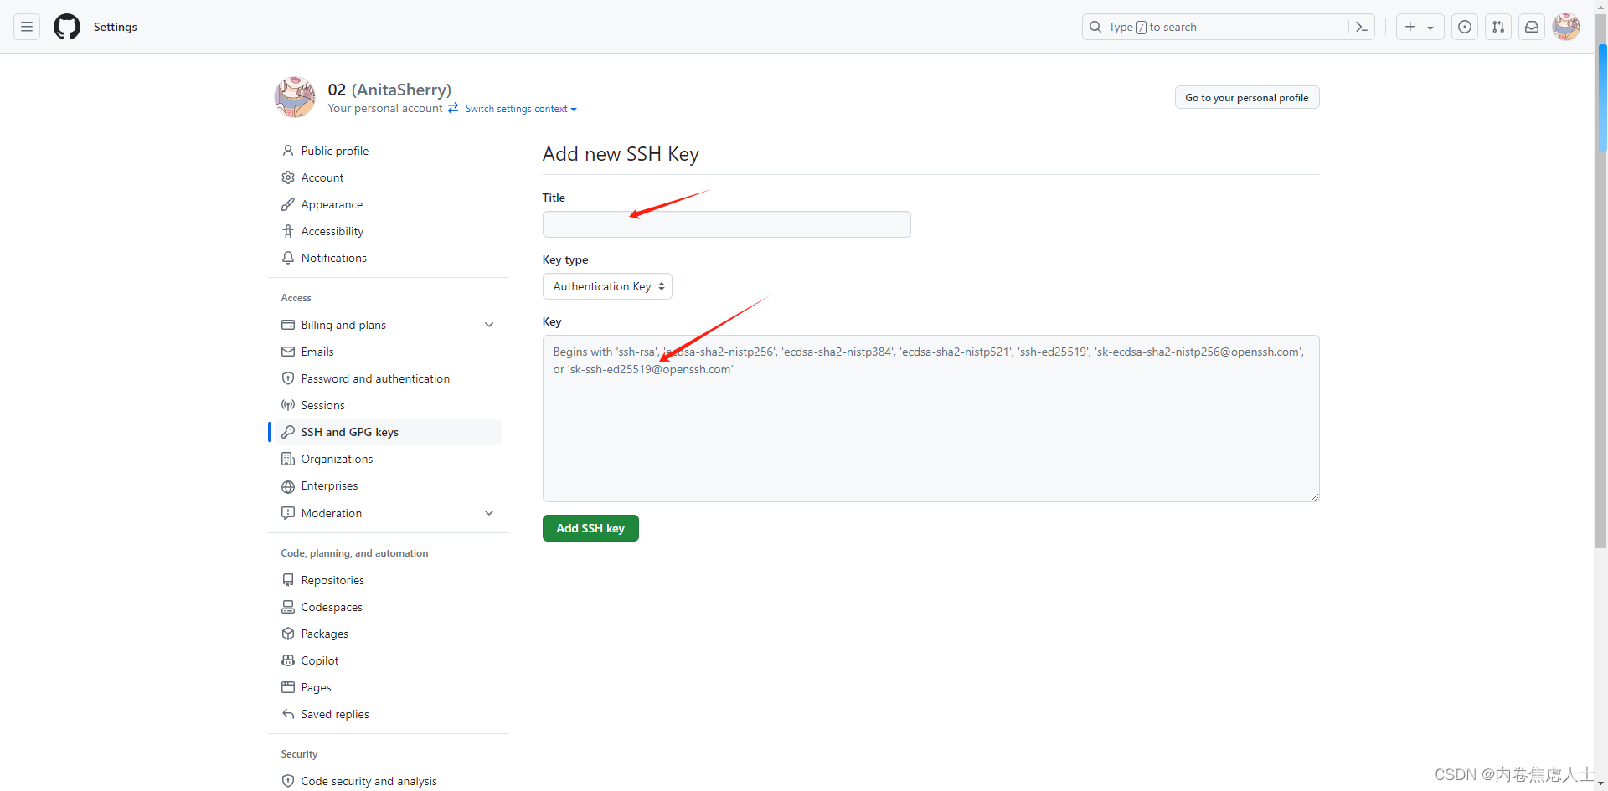Screen dimensions: 1608x791
Task: Click the Accessibility figure icon
Action: pos(288,231)
